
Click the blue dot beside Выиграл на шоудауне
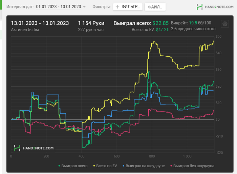(124, 166)
